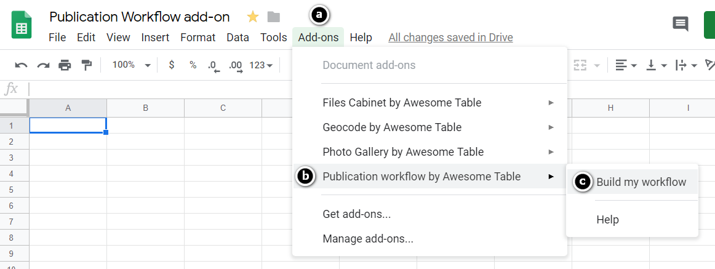Click the redo arrow icon
This screenshot has width=715, height=269.
point(43,65)
